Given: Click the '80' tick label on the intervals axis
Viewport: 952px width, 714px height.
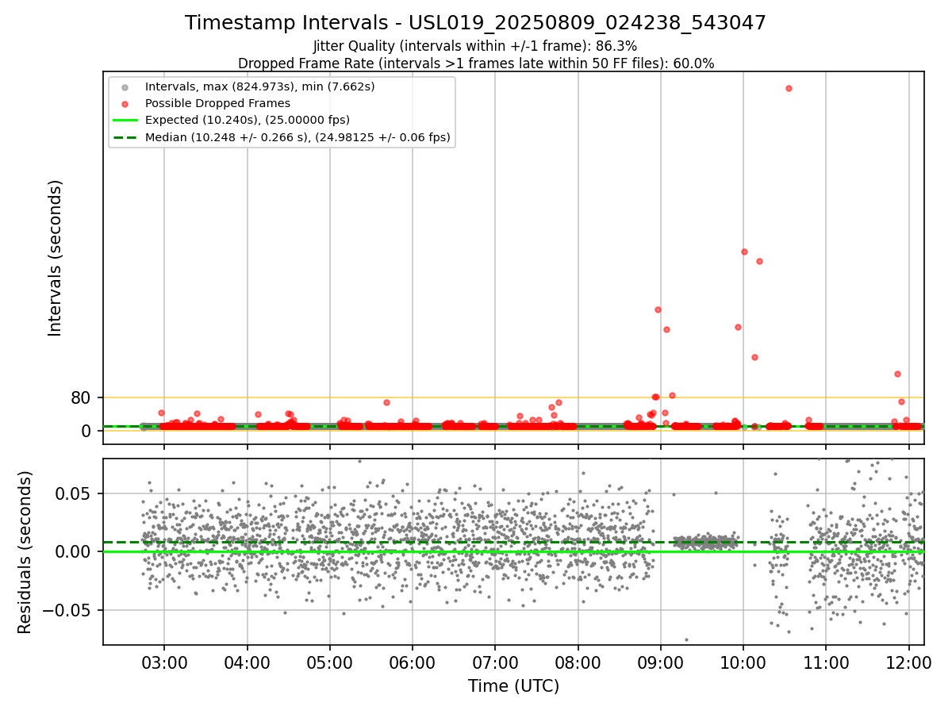Looking at the screenshot, I should [81, 398].
